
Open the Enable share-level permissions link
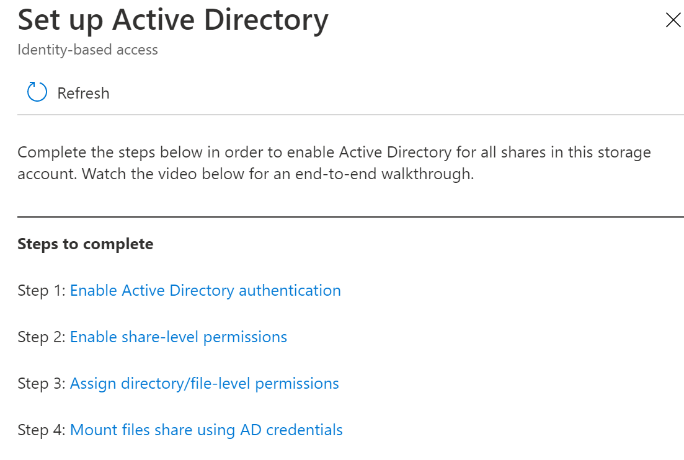(179, 337)
